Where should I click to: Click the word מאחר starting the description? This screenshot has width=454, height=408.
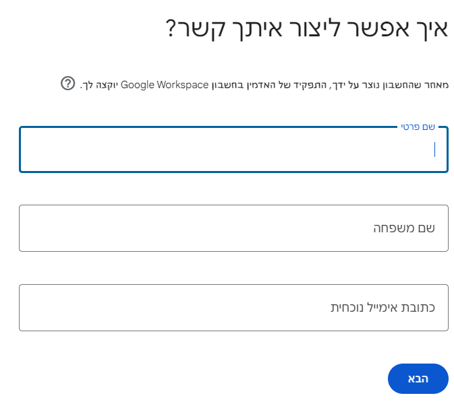[436, 86]
